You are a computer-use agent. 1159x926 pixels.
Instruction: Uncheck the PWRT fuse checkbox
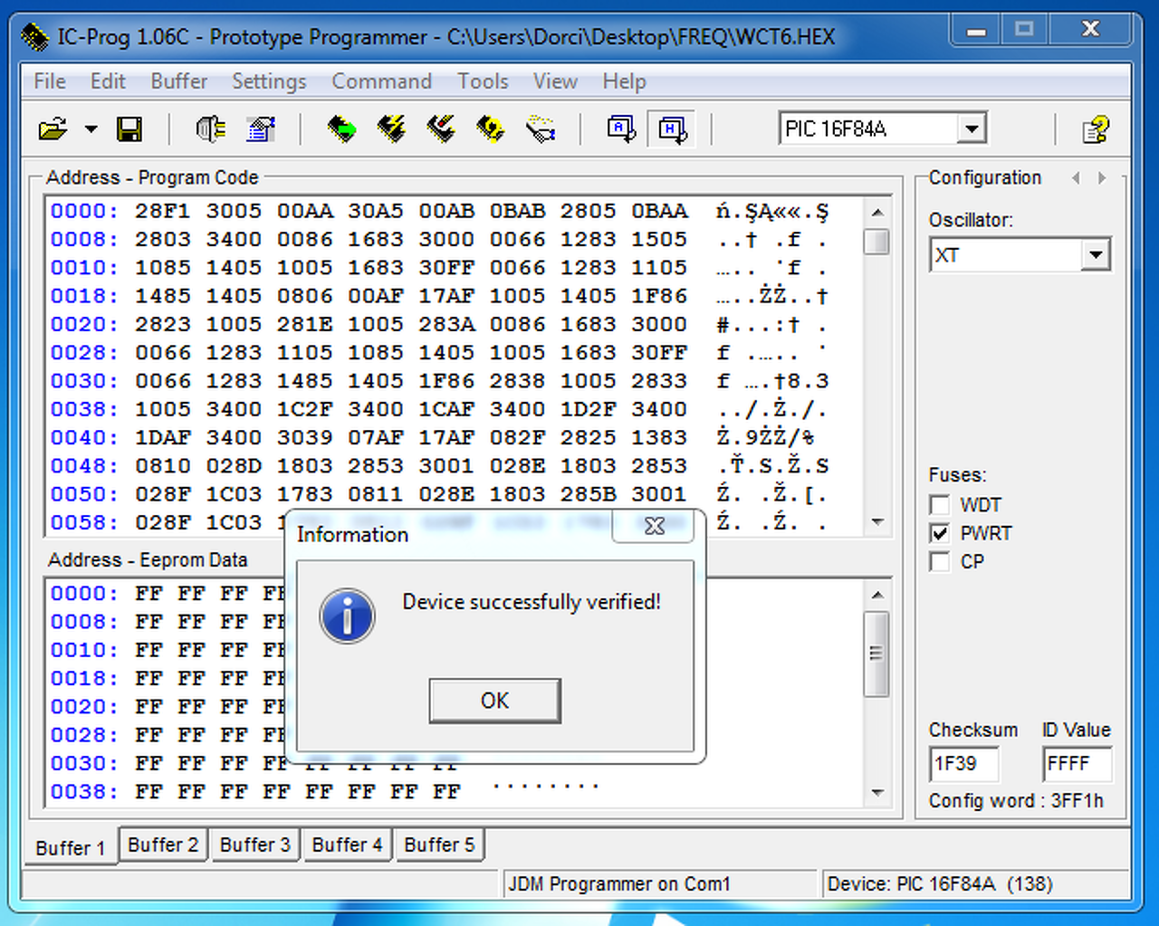tap(940, 533)
